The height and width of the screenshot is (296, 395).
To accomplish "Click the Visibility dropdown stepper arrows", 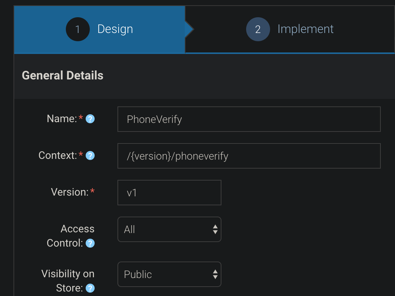I will [x=215, y=274].
